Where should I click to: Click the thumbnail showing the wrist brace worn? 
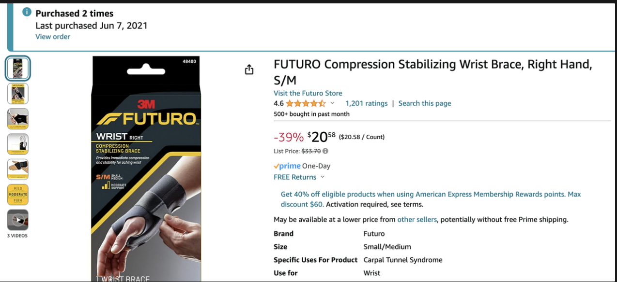coord(18,169)
